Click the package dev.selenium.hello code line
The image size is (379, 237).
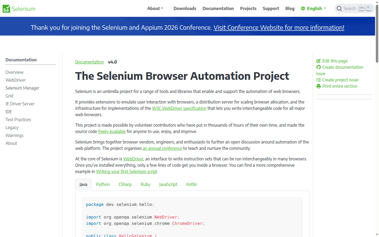(120, 204)
